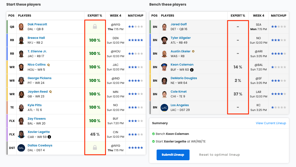The height and width of the screenshot is (167, 296).
Task: Submit the lineup
Action: click(173, 155)
